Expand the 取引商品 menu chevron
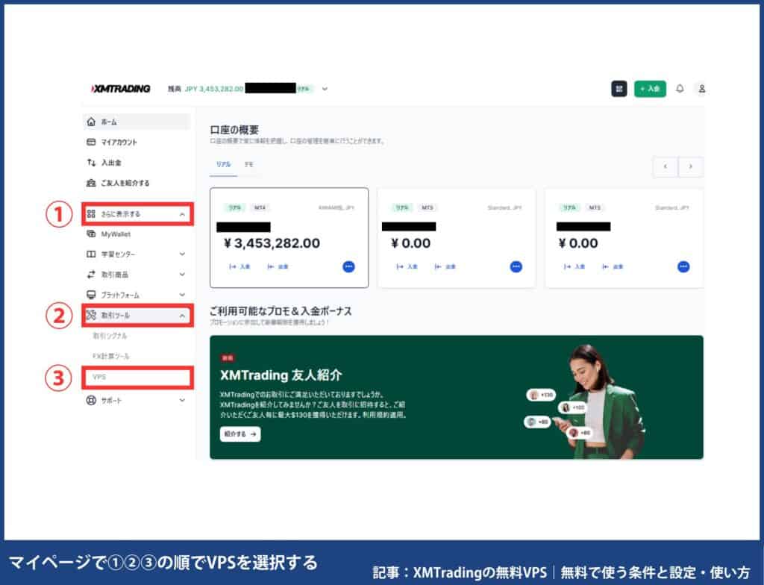764x585 pixels. [x=182, y=275]
